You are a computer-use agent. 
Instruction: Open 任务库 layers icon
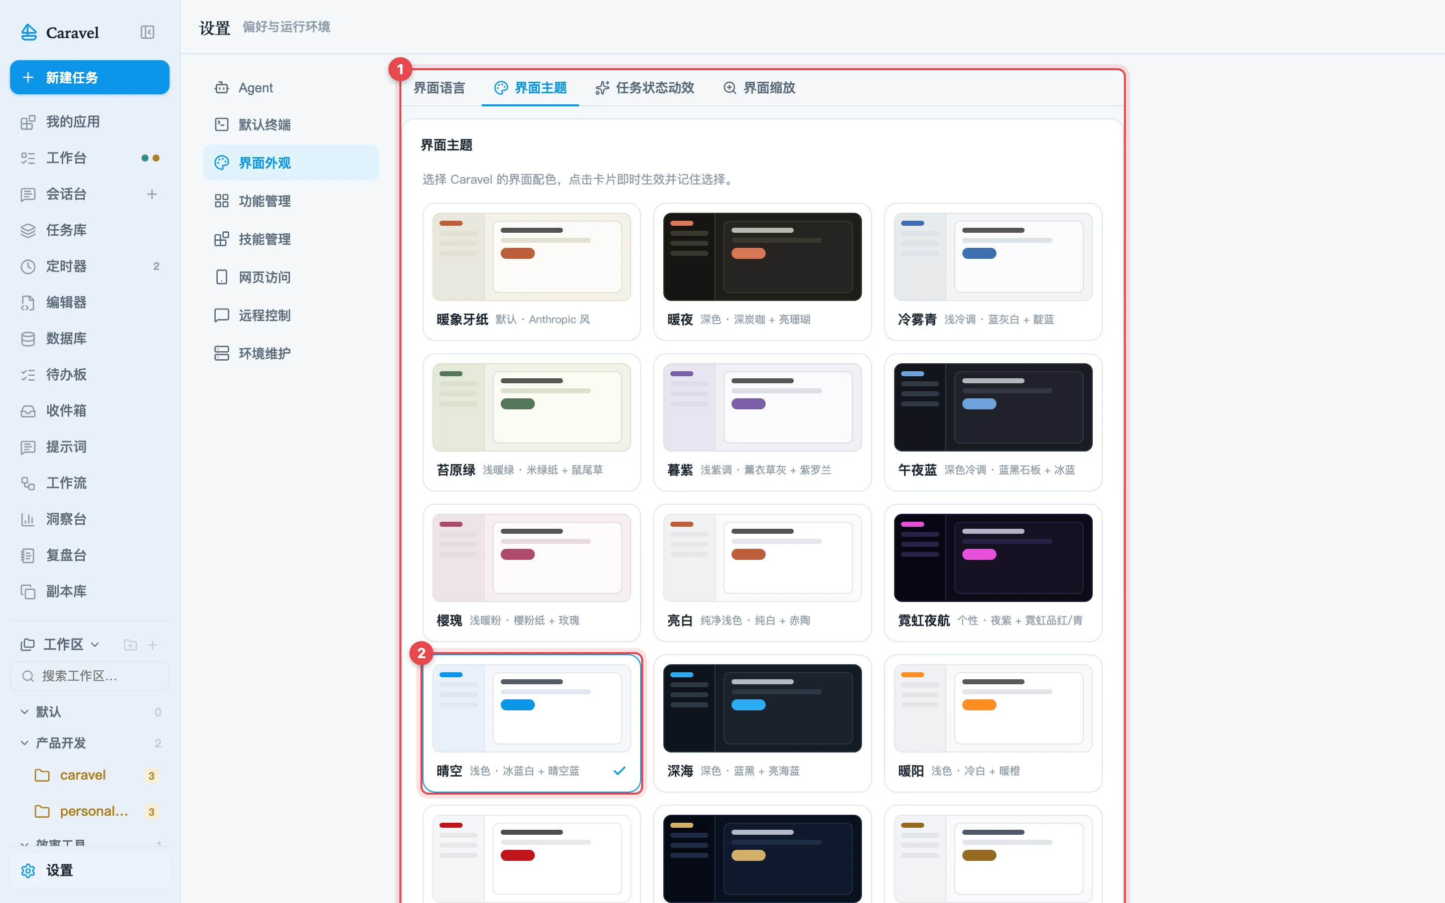(x=28, y=231)
